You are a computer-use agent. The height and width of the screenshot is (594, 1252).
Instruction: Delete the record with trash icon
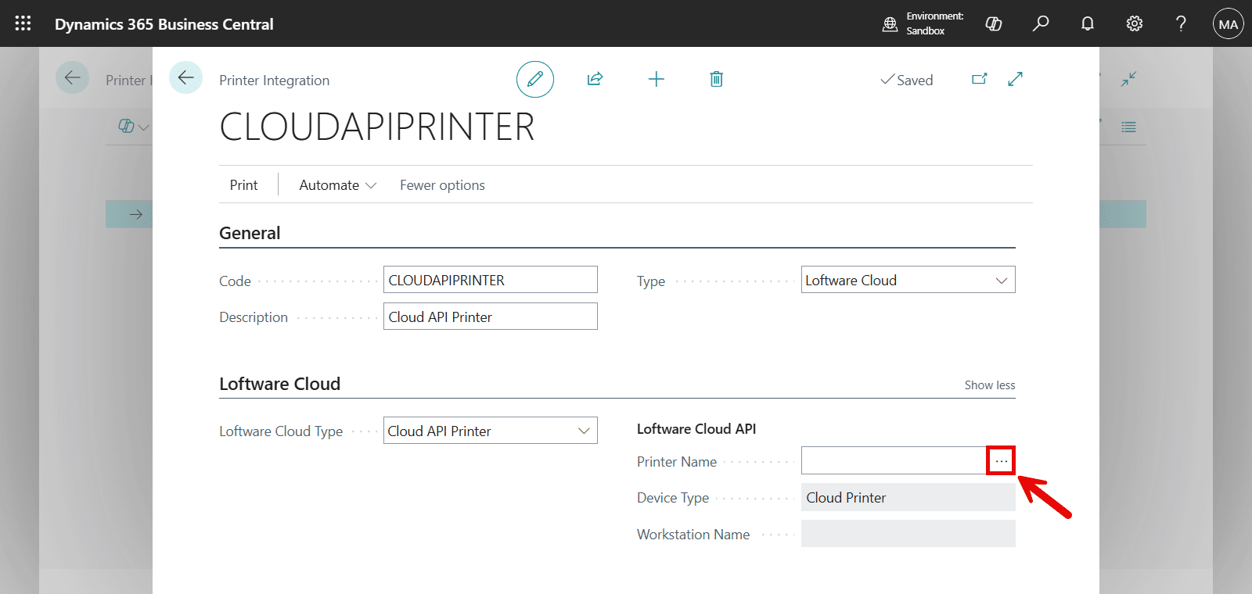[x=717, y=79]
